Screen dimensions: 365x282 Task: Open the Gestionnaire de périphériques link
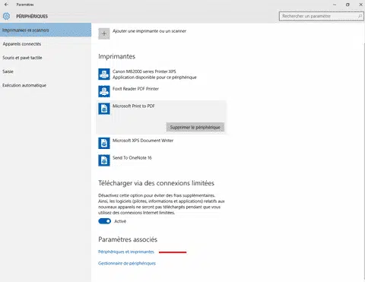coord(127,263)
